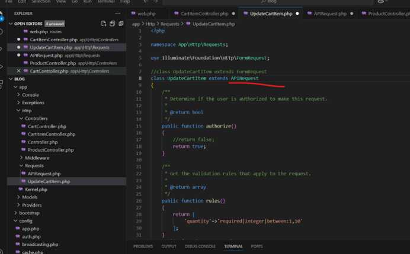Expand the Providers folder

click(18, 205)
